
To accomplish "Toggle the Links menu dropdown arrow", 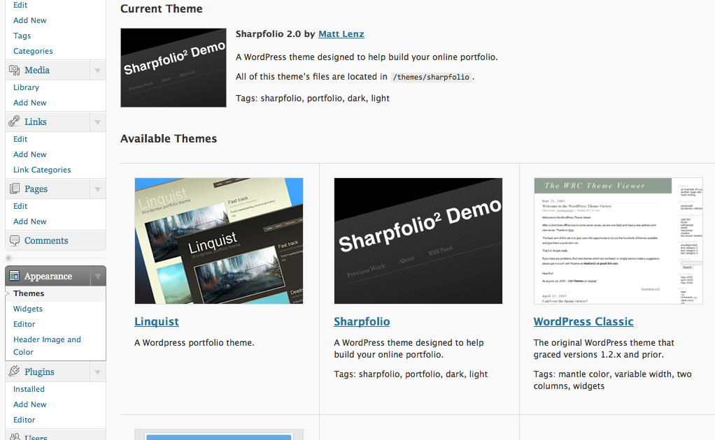I will [x=97, y=122].
